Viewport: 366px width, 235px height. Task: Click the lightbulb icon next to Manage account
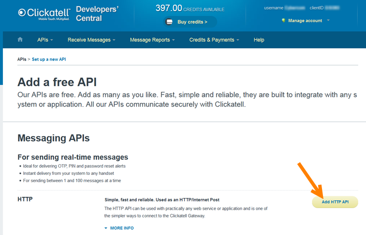pos(283,20)
